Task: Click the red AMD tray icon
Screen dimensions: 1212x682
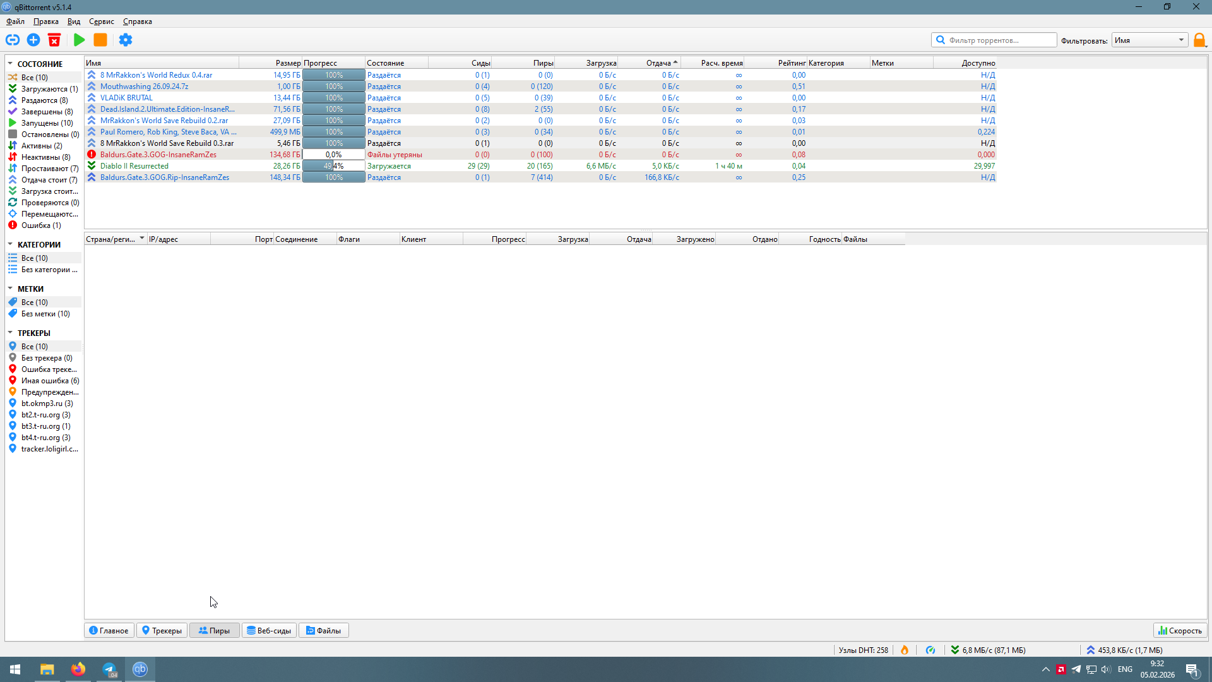Action: pyautogui.click(x=1061, y=669)
